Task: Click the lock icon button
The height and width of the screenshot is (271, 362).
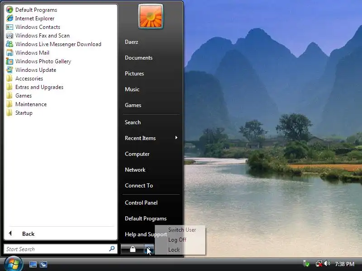Action: [132, 249]
